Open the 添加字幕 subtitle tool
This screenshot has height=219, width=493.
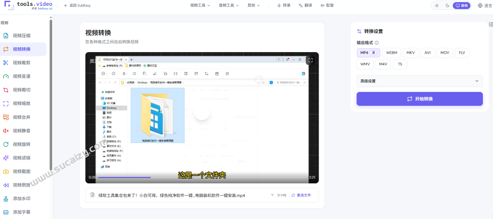tap(21, 212)
